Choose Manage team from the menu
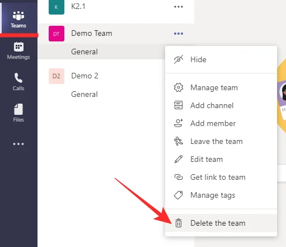 221,87
